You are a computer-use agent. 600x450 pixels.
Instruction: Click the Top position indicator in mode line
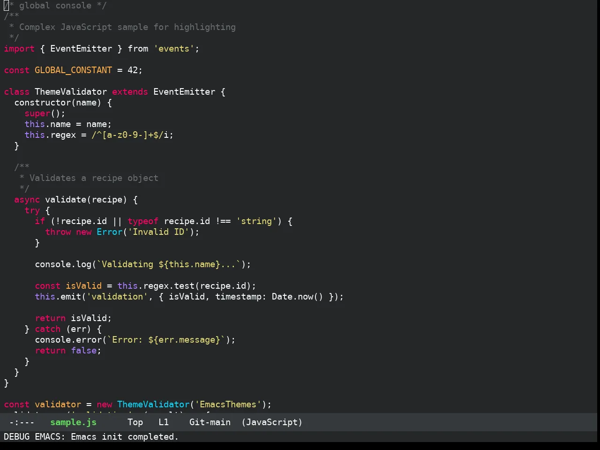pos(135,422)
